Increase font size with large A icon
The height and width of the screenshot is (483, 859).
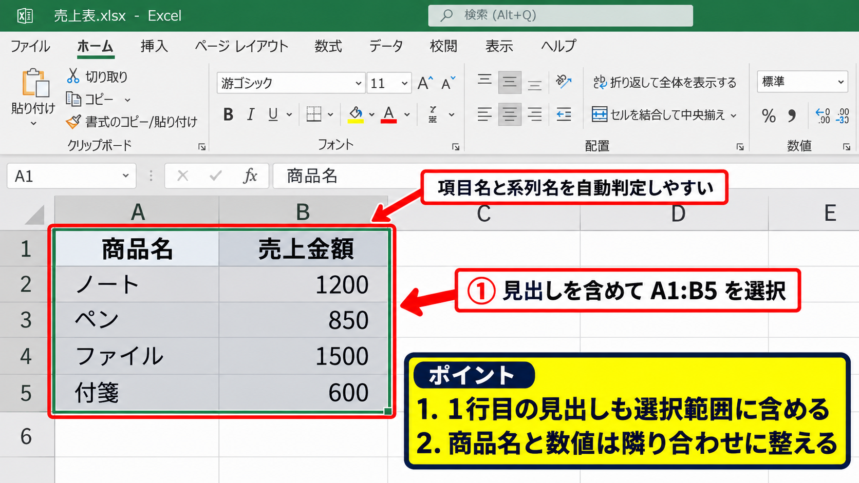coord(425,83)
